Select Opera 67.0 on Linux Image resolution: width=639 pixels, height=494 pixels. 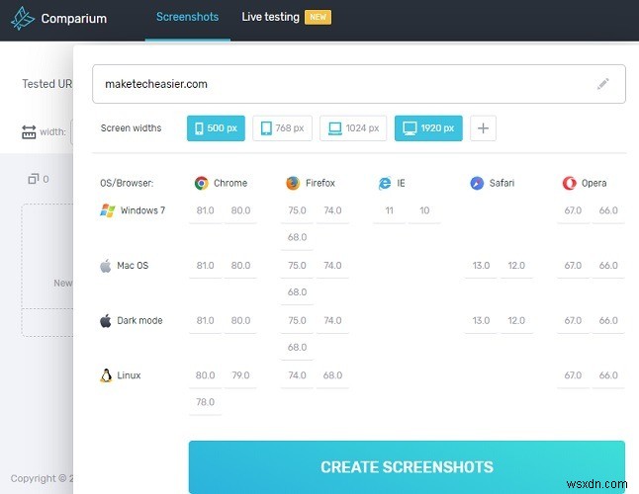click(573, 375)
